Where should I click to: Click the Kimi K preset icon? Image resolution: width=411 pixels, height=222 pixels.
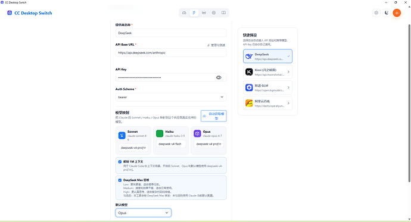(249, 72)
